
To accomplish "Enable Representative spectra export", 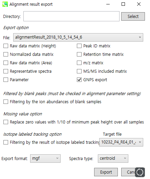I will pyautogui.click(x=6, y=71).
